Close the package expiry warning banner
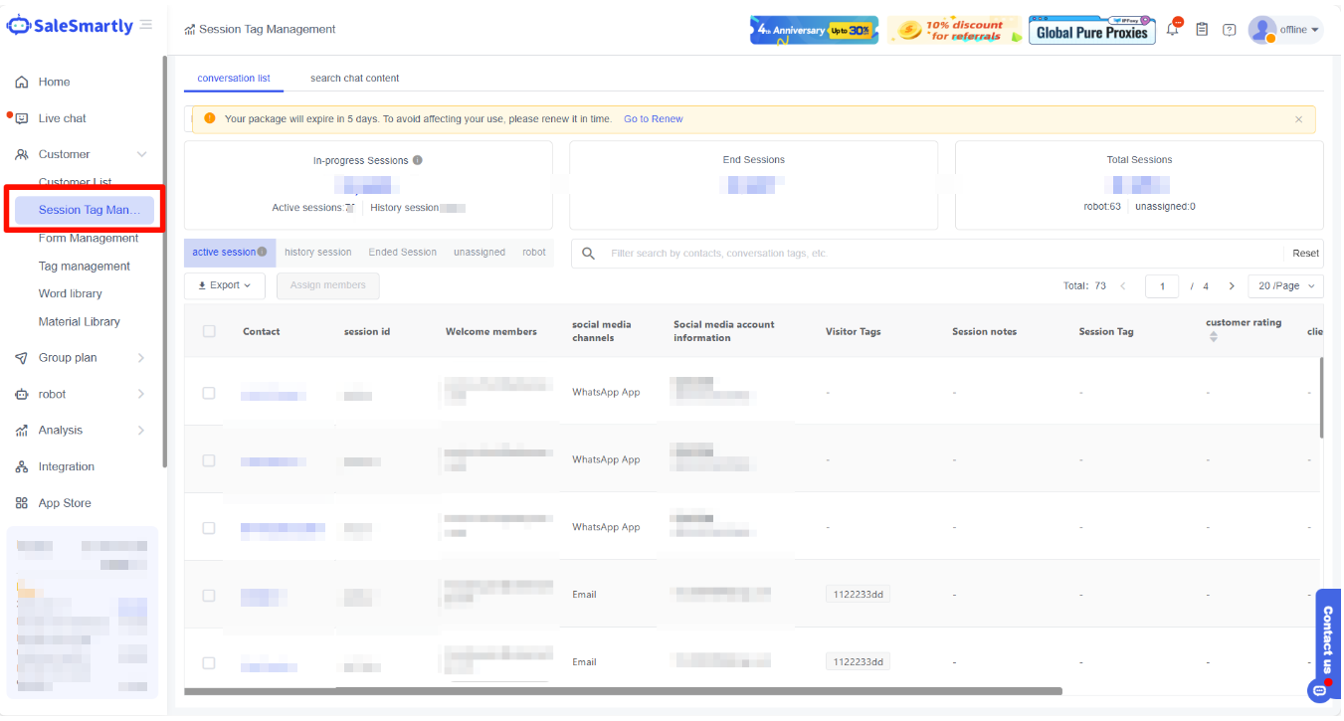Image resolution: width=1344 pixels, height=721 pixels. click(1298, 119)
